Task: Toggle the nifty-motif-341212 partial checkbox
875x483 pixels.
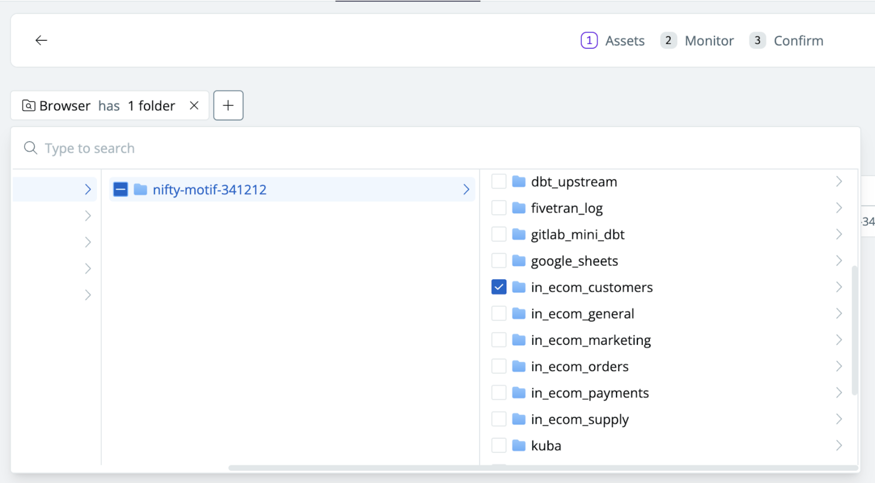Action: [120, 189]
